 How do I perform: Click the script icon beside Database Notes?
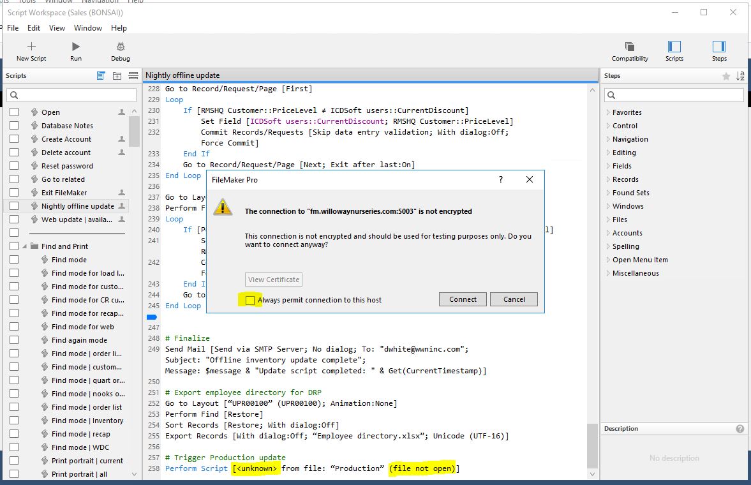click(x=34, y=126)
